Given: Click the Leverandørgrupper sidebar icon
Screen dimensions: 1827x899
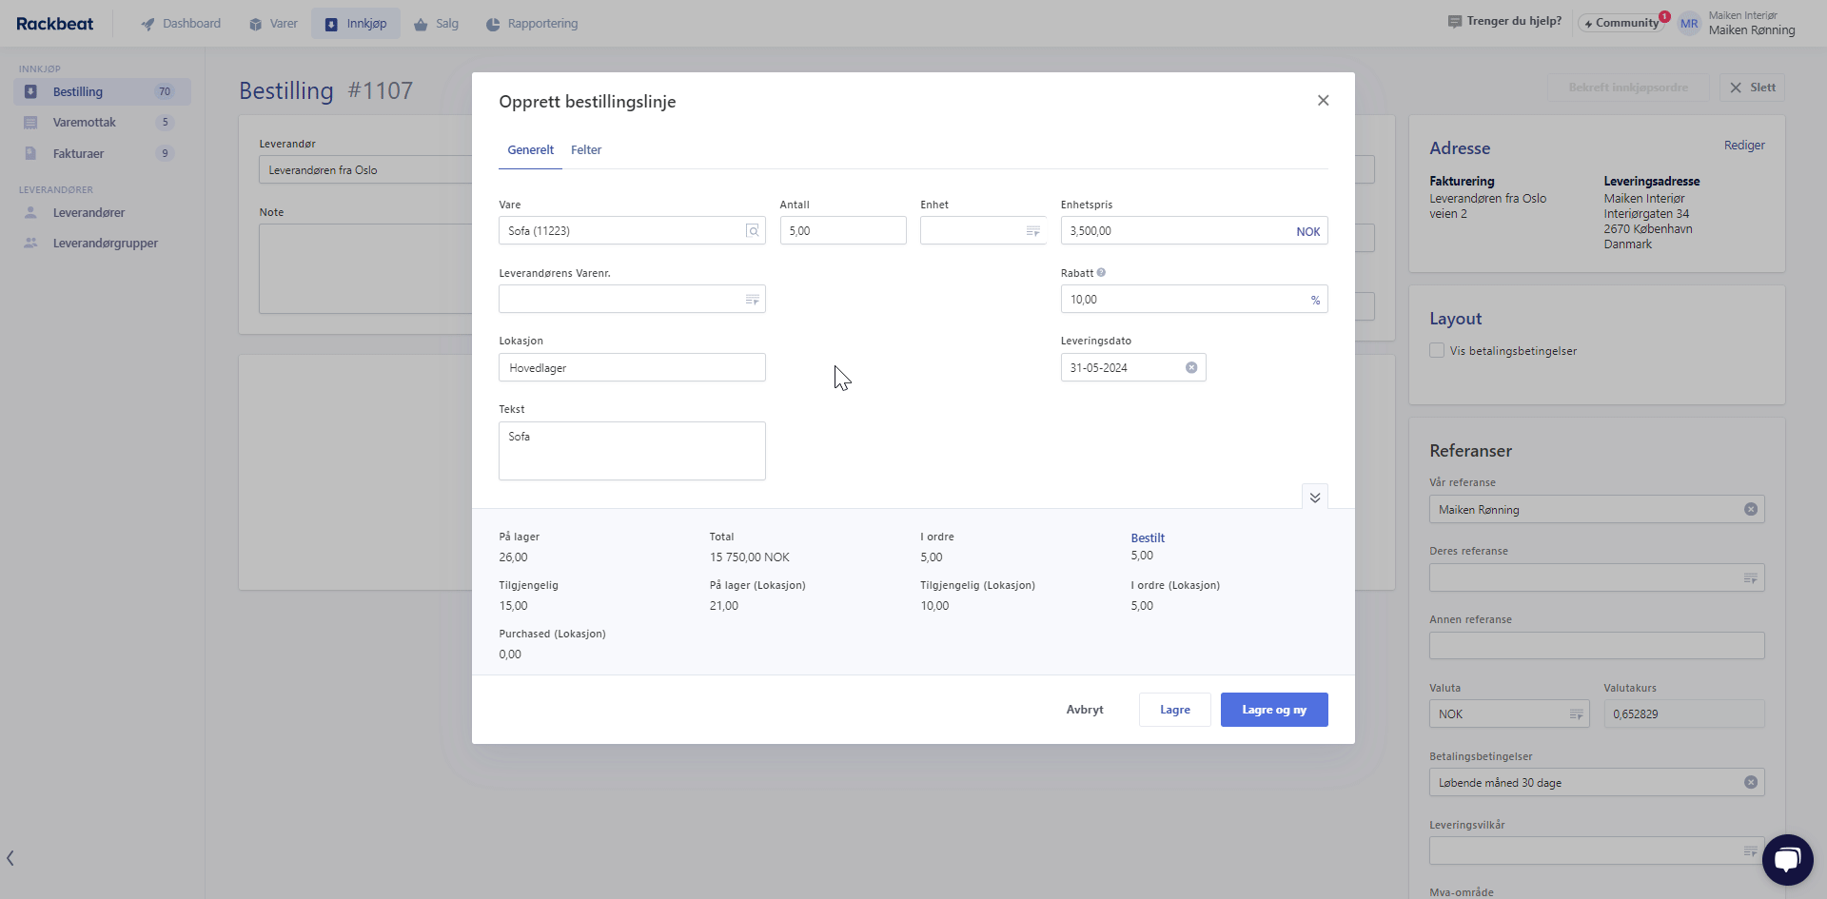Looking at the screenshot, I should click(31, 243).
